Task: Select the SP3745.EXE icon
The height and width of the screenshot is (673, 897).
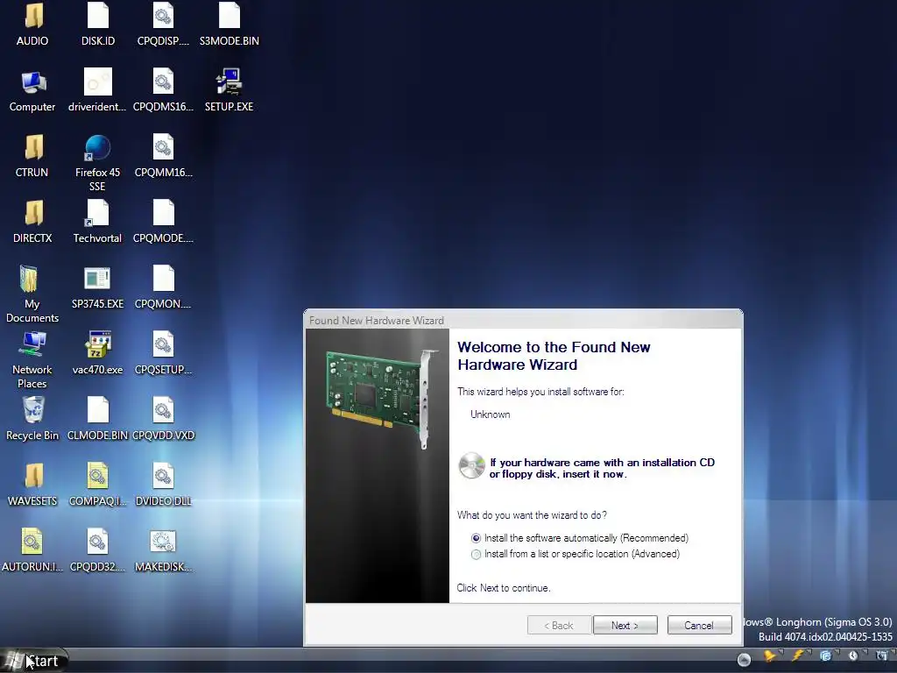Action: [98, 280]
